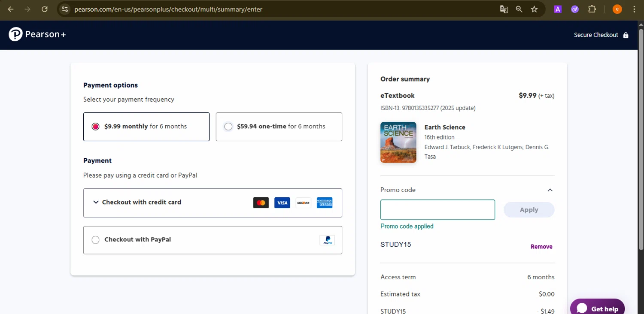Open the Chrome three-dot menu
The width and height of the screenshot is (644, 314).
pos(634,9)
